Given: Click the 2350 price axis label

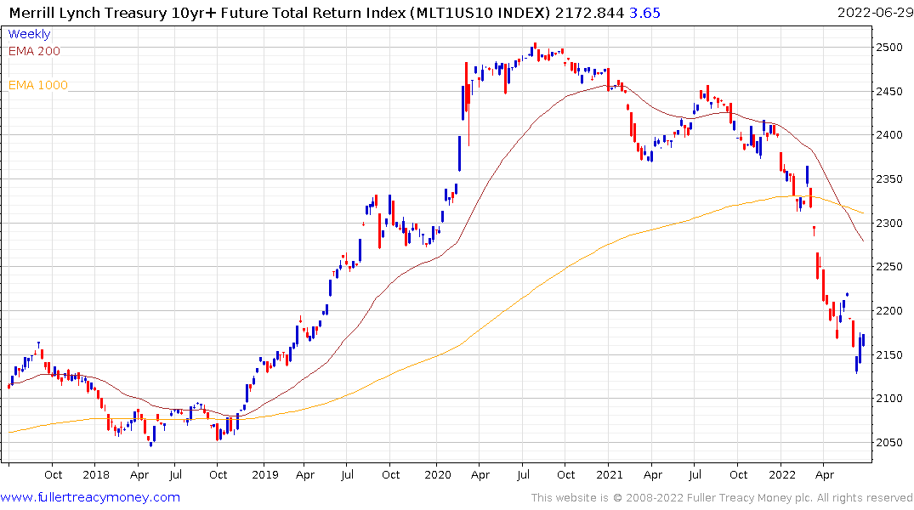Looking at the screenshot, I should point(889,179).
